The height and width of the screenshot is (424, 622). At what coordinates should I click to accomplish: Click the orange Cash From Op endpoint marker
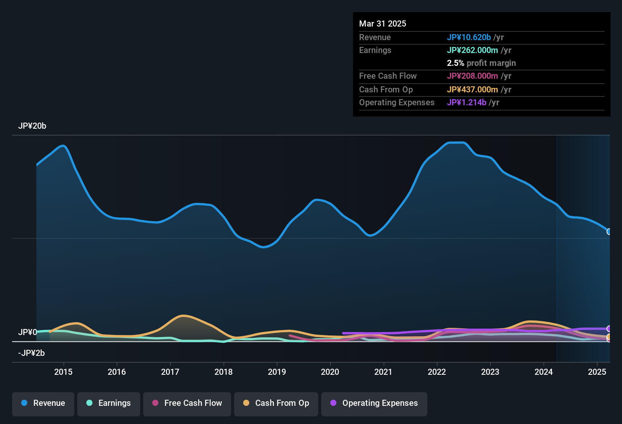click(609, 337)
